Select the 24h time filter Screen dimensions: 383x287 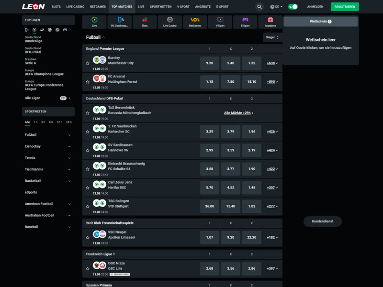(x=68, y=122)
